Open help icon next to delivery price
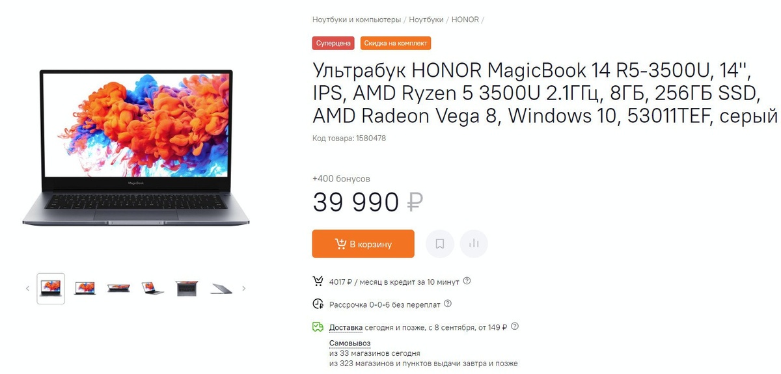The width and height of the screenshot is (781, 374). click(515, 327)
